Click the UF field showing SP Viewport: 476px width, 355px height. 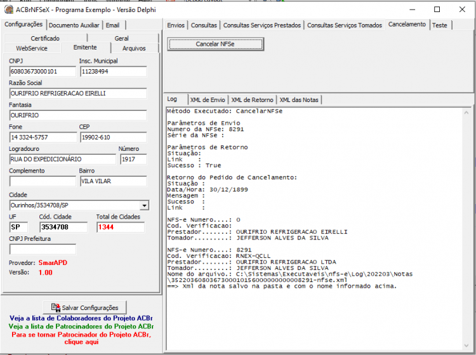pos(18,228)
